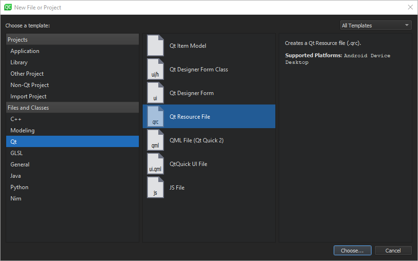Screen dimensions: 418x261
Task: Choose QML File (Qt Quick 2) label
Action: point(197,140)
